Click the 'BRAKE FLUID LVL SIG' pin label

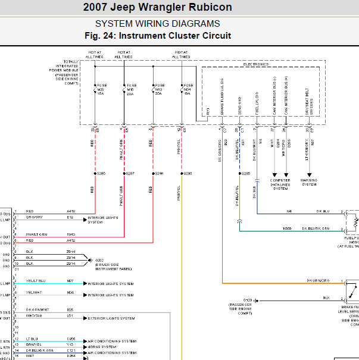(222, 96)
